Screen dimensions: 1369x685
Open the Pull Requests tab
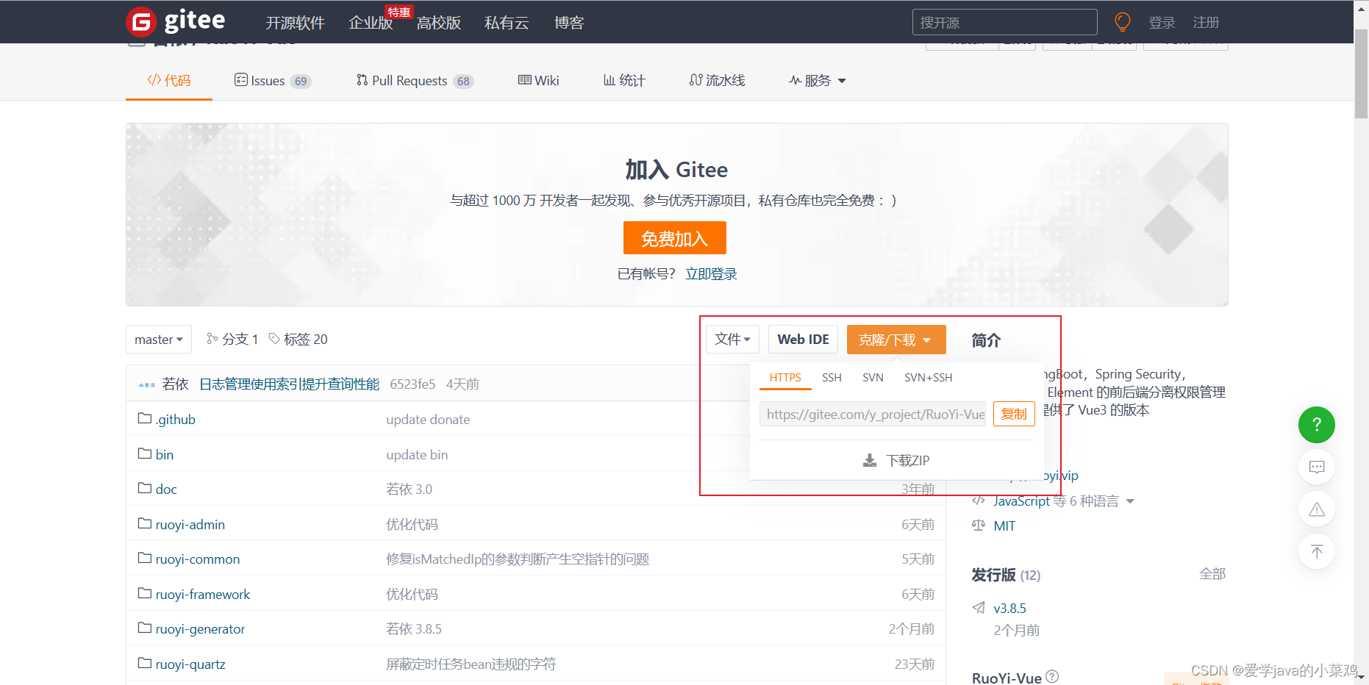coord(415,80)
